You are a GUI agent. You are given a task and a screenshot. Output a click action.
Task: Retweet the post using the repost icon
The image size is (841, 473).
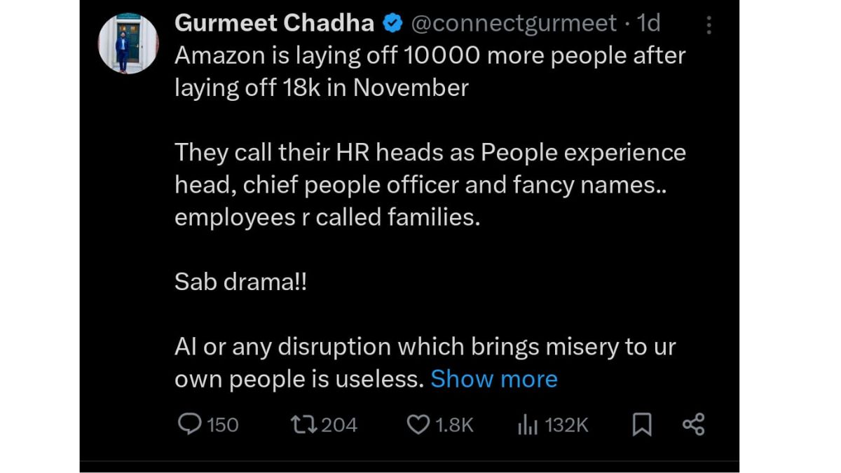pyautogui.click(x=303, y=424)
